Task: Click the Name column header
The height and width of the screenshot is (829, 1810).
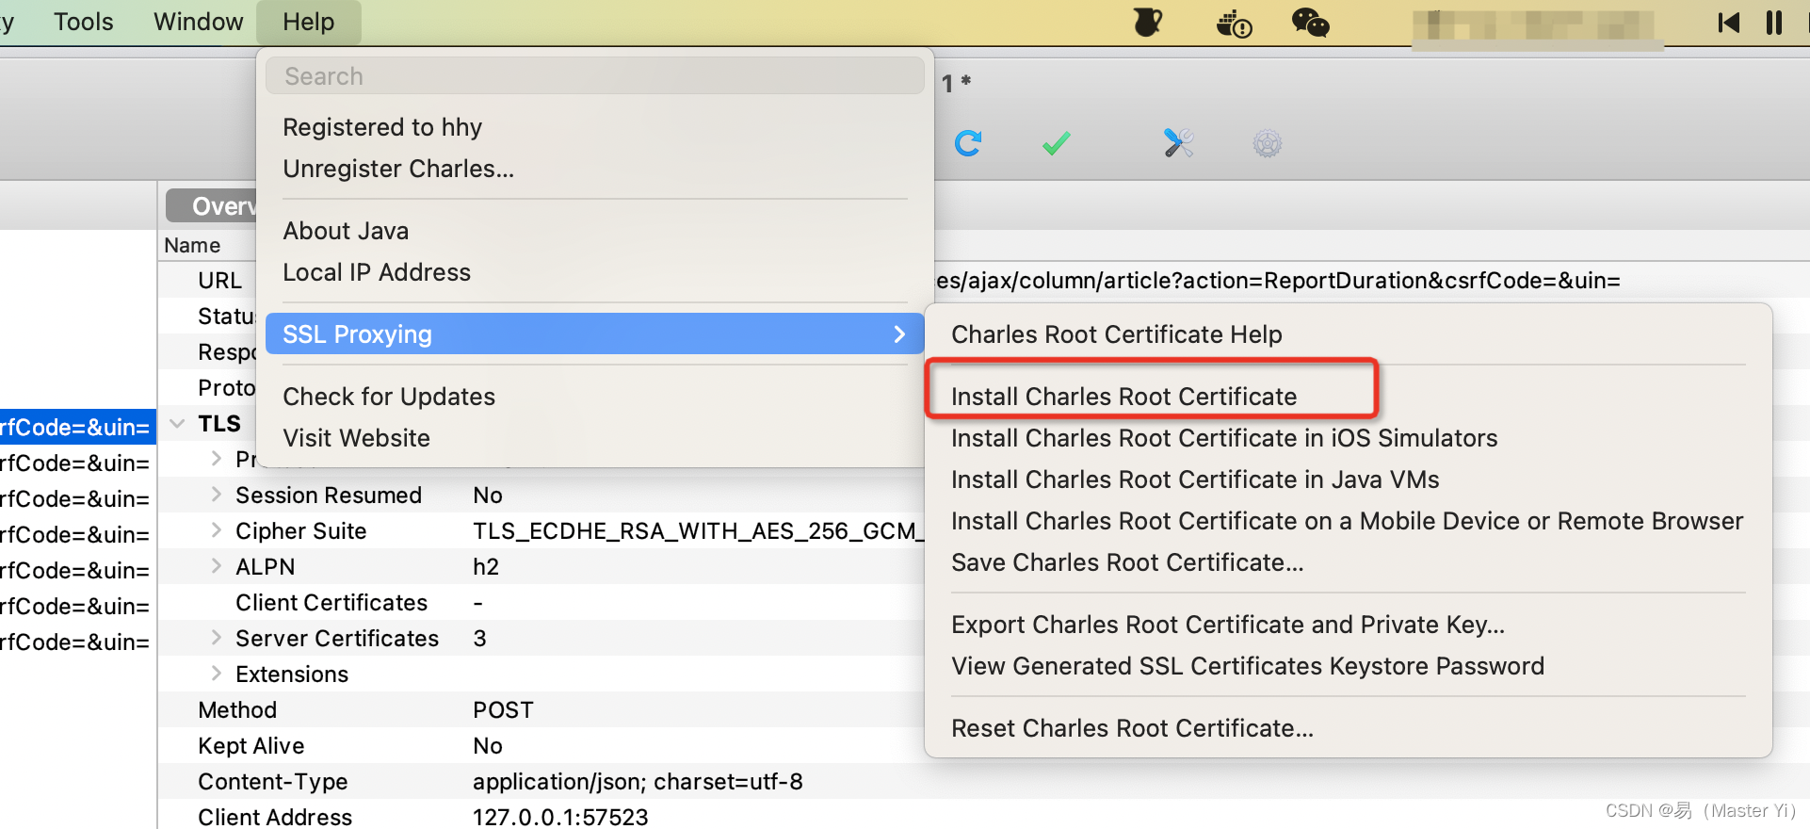Action: point(192,245)
